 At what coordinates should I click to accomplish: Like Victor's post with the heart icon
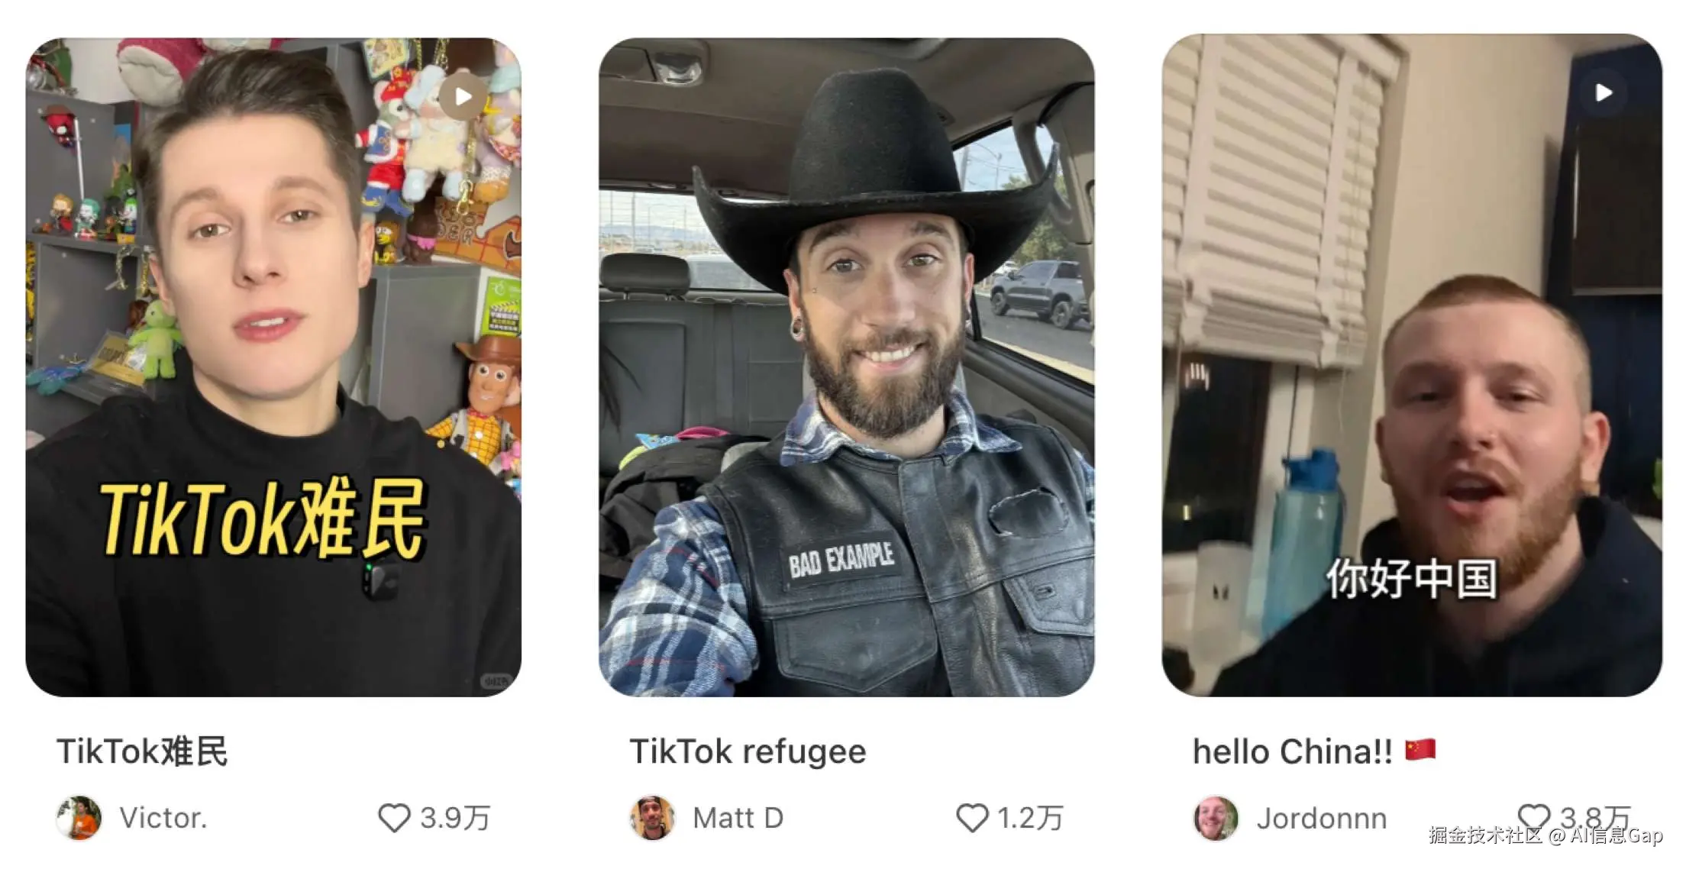point(394,818)
